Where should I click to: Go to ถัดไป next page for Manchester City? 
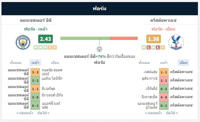[43, 113]
